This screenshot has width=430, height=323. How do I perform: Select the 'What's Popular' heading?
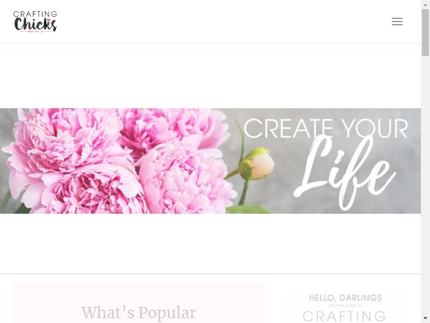(139, 313)
